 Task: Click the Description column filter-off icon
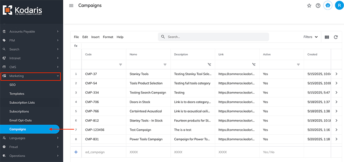click(209, 64)
